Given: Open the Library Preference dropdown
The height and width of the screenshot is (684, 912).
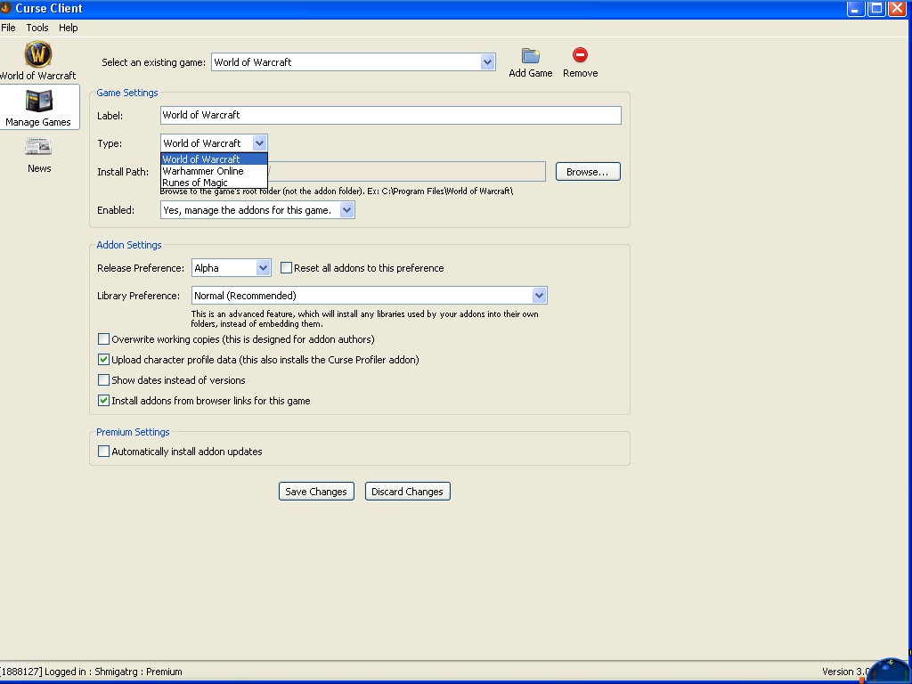Looking at the screenshot, I should 539,296.
